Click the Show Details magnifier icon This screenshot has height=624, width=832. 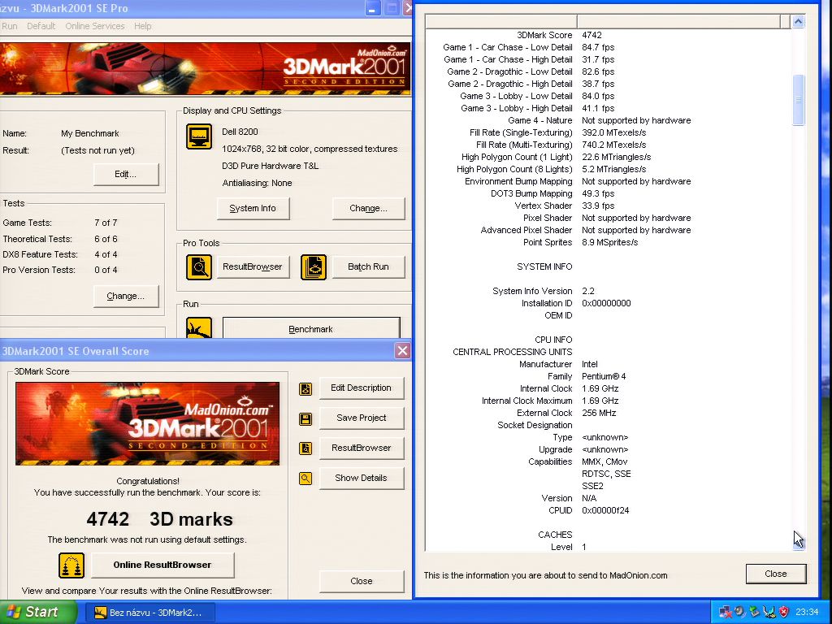point(305,479)
